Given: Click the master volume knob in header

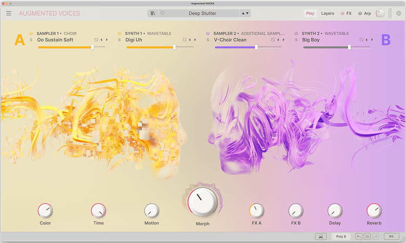Looking at the screenshot, I should pos(380,14).
